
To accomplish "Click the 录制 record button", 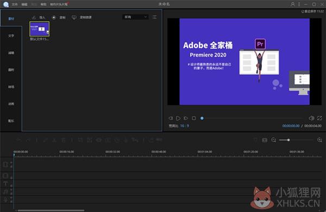I will (59, 17).
